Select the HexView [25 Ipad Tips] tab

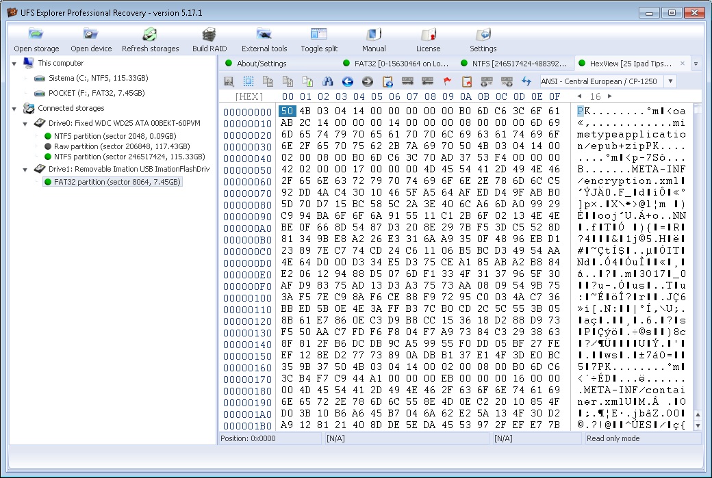click(x=631, y=64)
